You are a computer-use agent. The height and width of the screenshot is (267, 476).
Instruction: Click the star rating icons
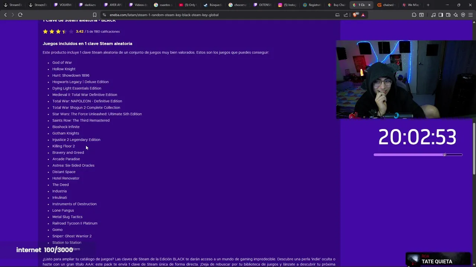(x=58, y=32)
